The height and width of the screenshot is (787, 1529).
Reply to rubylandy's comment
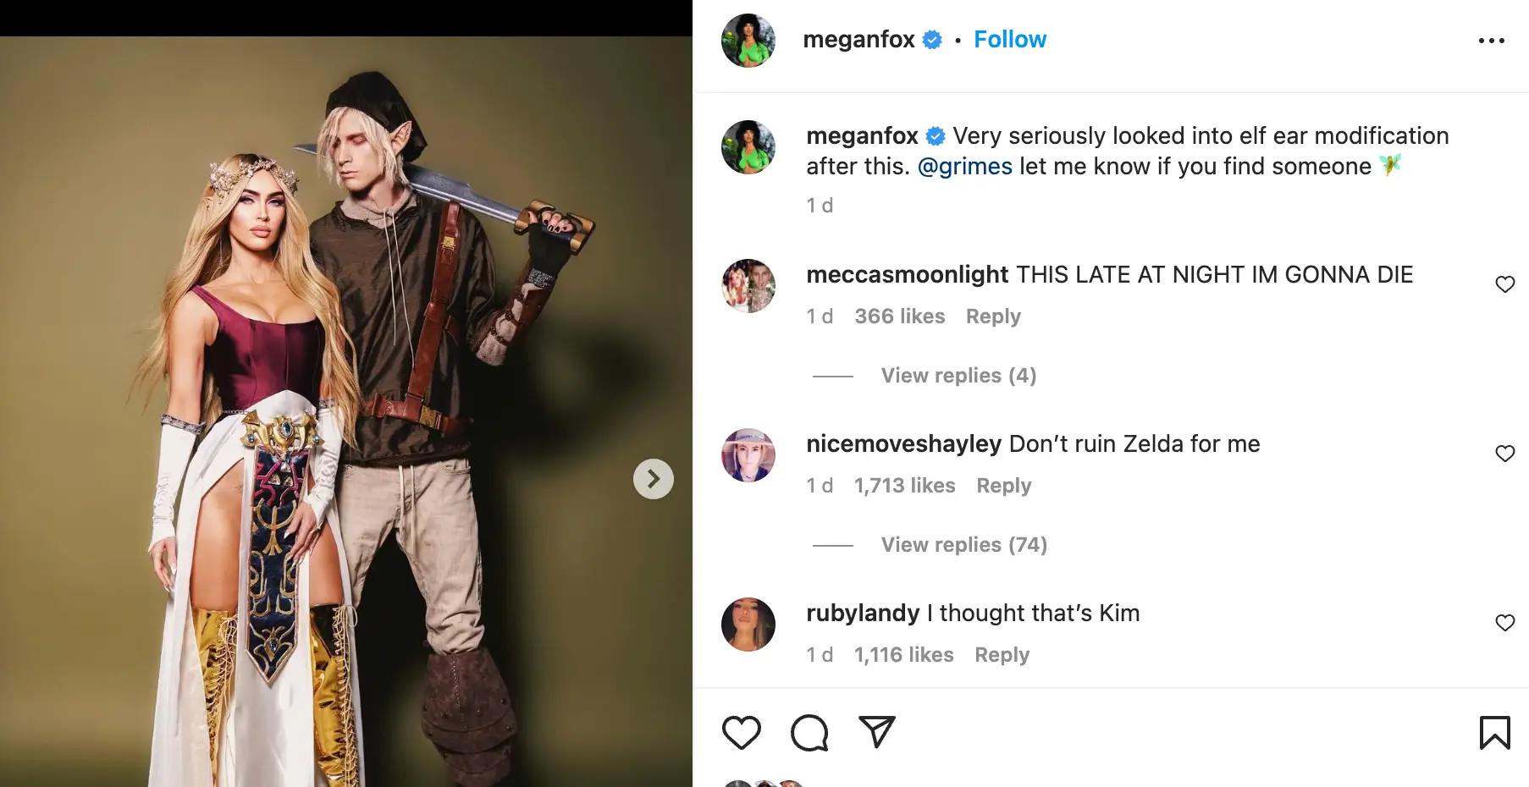tap(1002, 655)
